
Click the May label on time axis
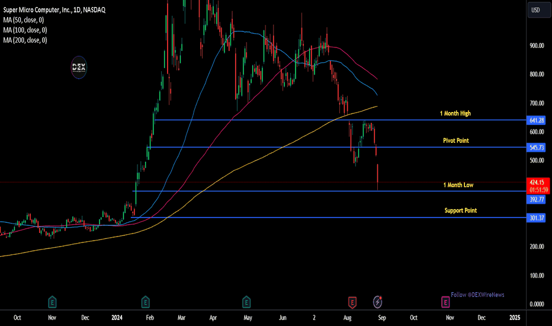248,318
